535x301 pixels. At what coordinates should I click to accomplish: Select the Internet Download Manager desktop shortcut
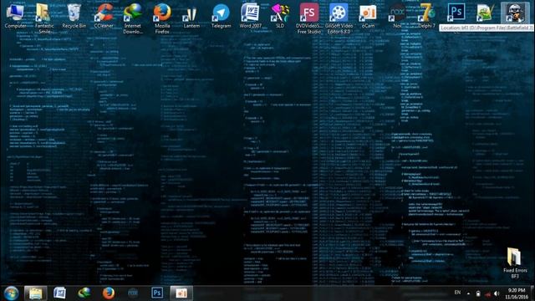point(133,18)
